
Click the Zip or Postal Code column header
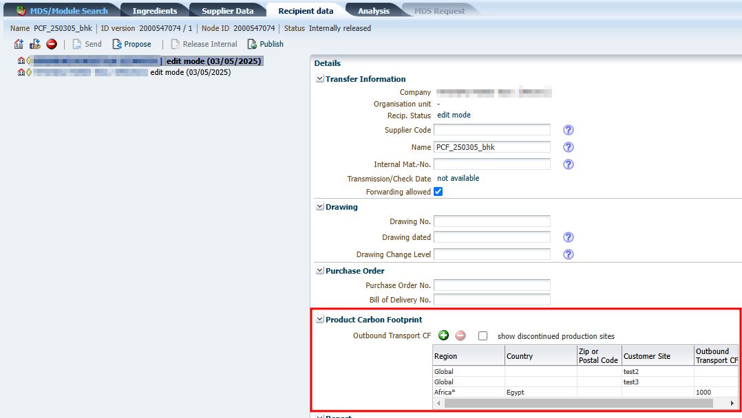(x=600, y=355)
